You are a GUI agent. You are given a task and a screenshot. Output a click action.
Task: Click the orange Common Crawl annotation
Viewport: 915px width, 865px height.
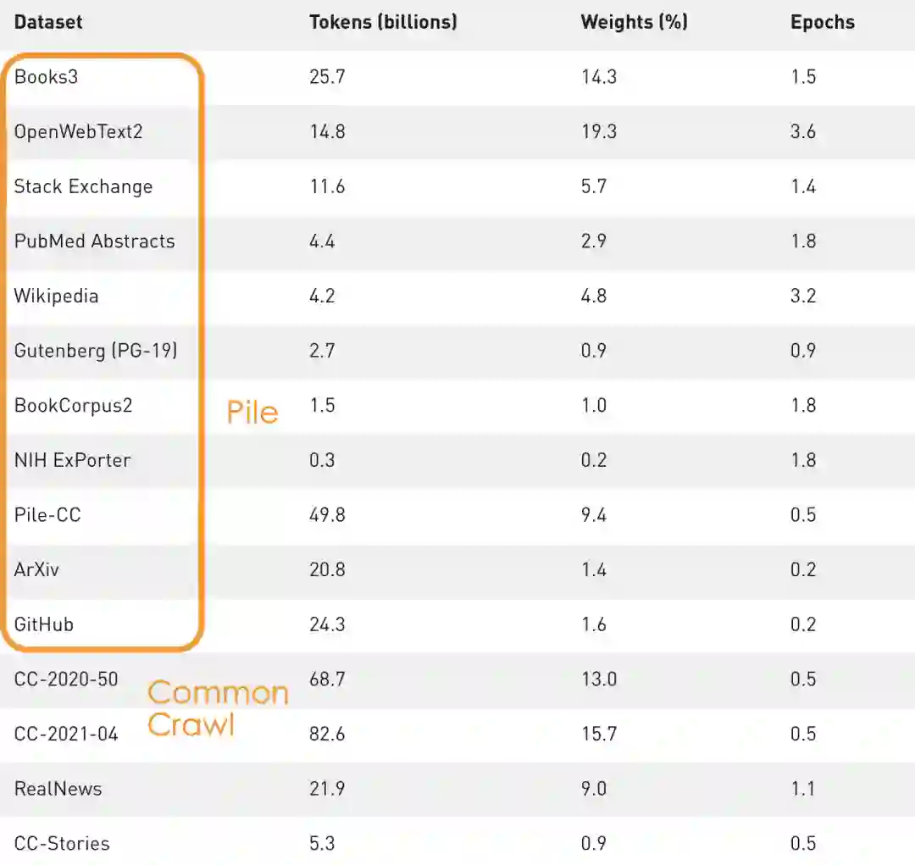pos(217,708)
